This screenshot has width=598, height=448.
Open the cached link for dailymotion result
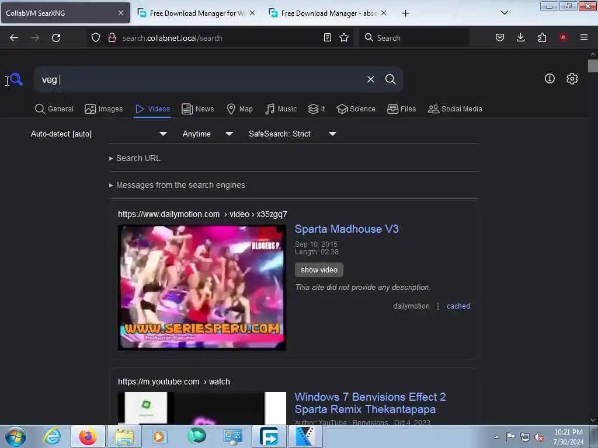(x=458, y=306)
